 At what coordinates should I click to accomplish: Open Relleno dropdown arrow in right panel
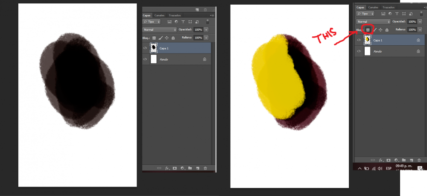pos(420,29)
